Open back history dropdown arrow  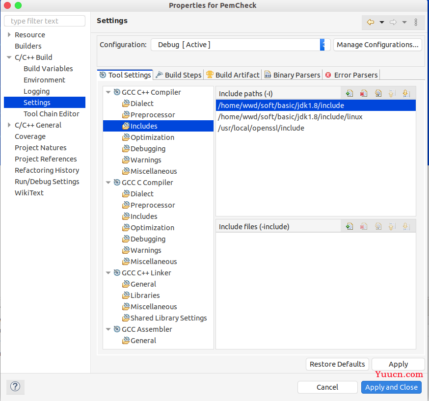pyautogui.click(x=382, y=23)
